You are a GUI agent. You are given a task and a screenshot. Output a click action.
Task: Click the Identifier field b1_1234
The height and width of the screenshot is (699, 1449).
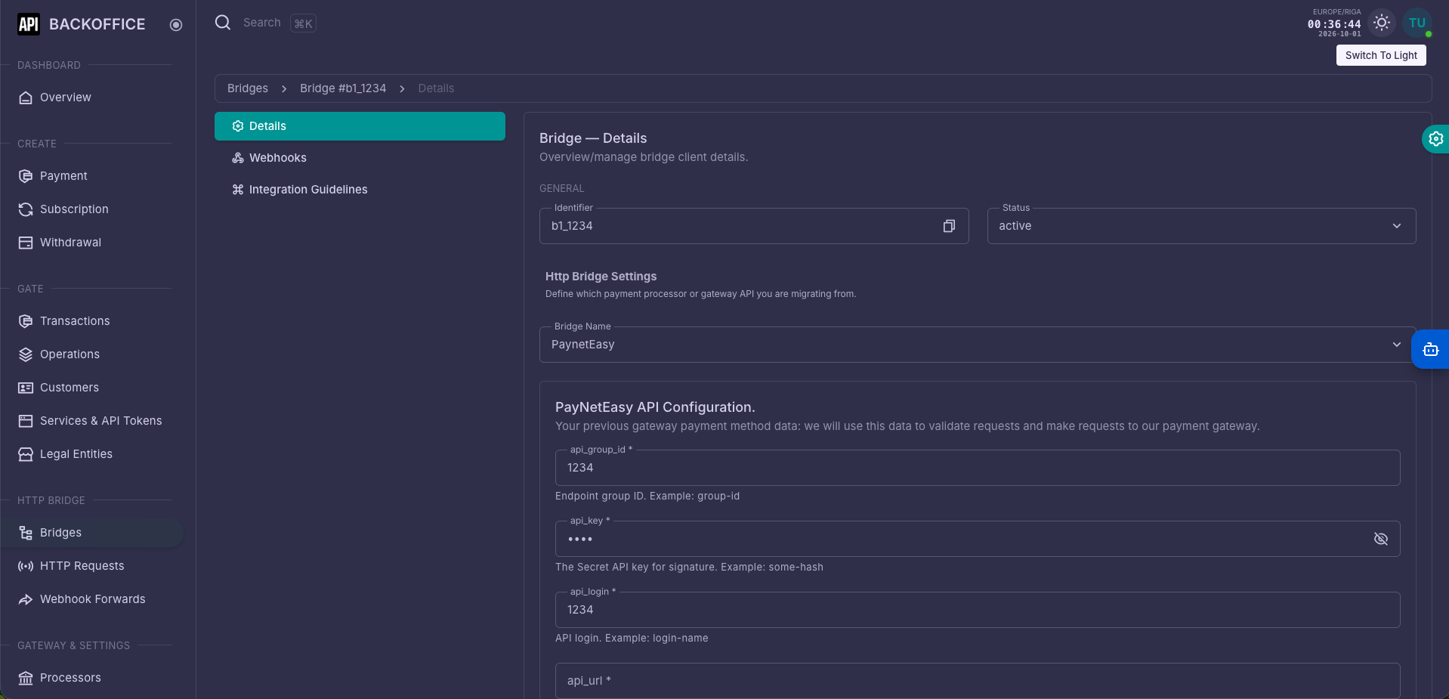pyautogui.click(x=754, y=226)
